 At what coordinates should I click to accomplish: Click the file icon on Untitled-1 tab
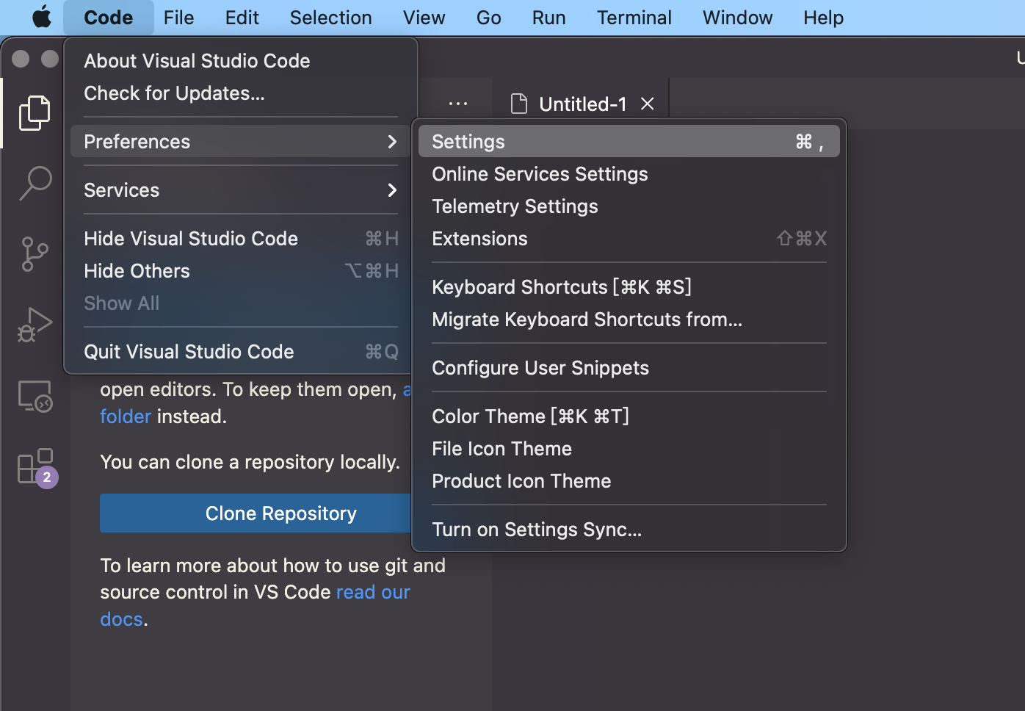(519, 104)
